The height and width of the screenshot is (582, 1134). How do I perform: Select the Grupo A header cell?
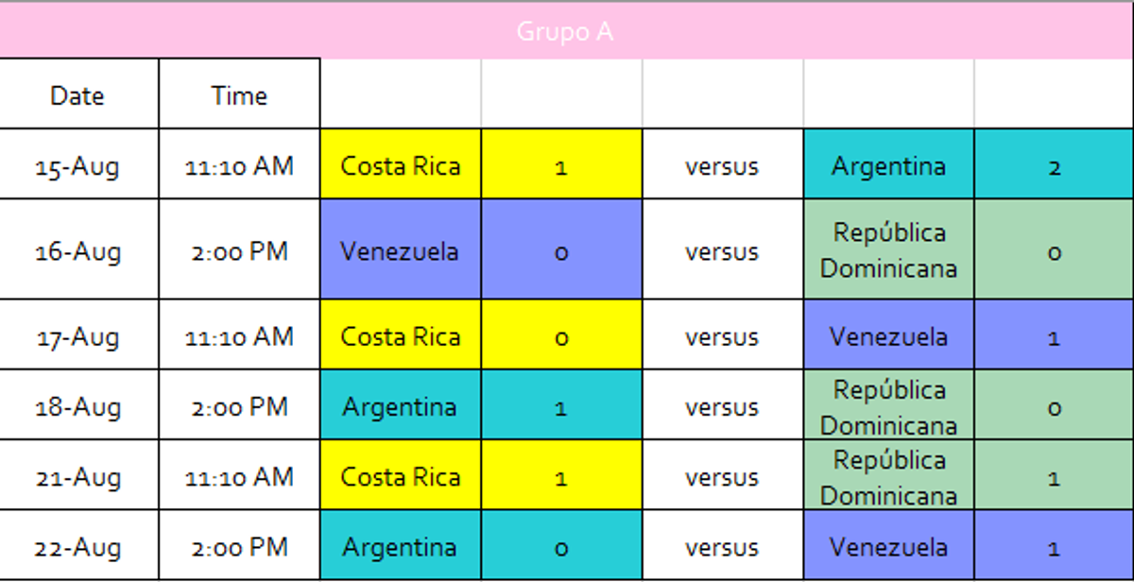click(x=566, y=31)
